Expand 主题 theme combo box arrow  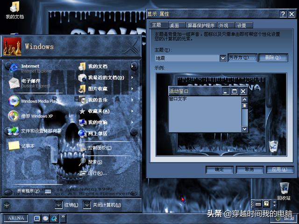[223, 58]
